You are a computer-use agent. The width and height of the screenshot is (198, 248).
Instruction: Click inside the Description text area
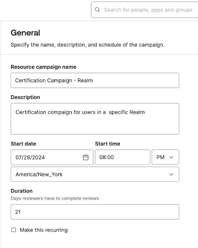tap(95, 119)
